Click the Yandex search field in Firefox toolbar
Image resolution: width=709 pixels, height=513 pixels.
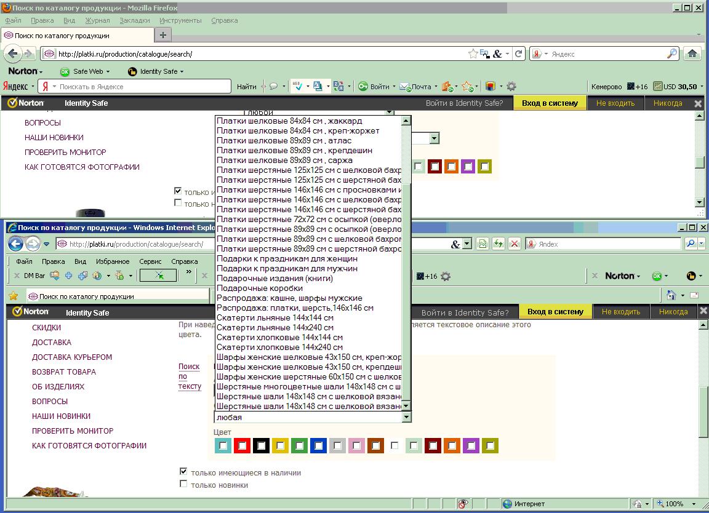[142, 87]
